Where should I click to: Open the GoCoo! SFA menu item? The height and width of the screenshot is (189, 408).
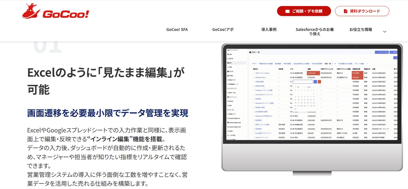pos(177,29)
